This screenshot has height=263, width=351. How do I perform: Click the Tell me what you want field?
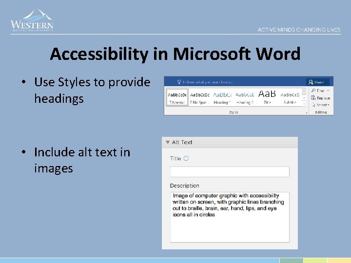pos(208,82)
